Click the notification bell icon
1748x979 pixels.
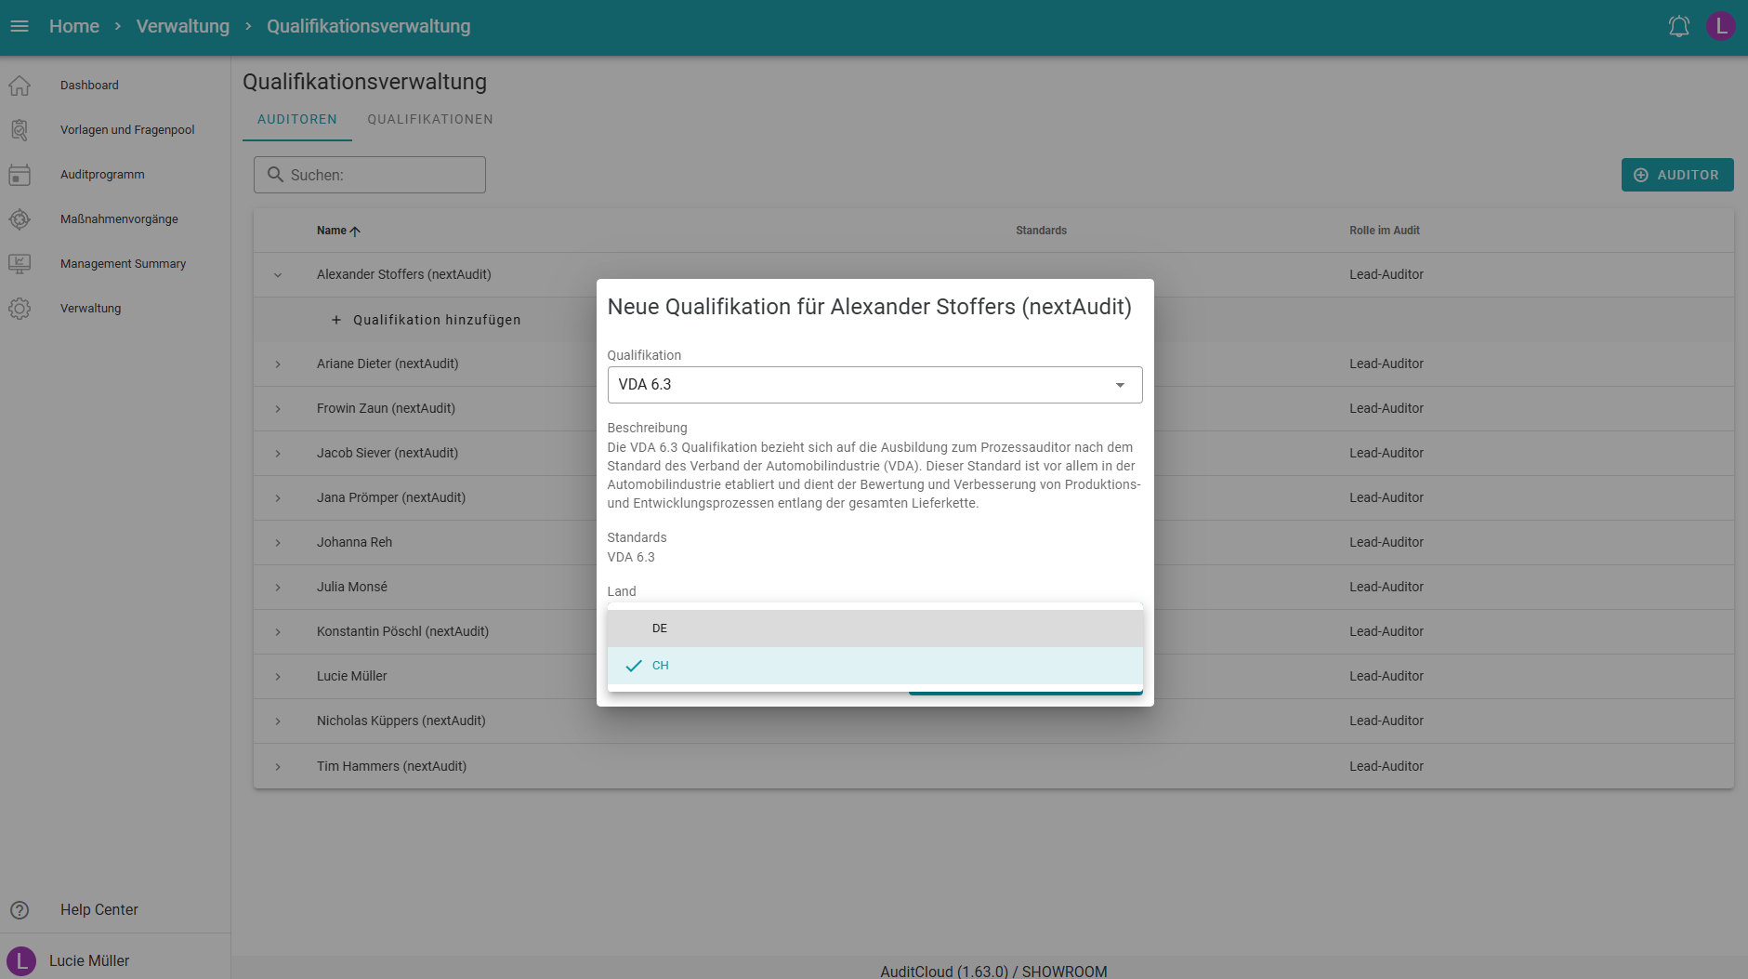pyautogui.click(x=1678, y=26)
